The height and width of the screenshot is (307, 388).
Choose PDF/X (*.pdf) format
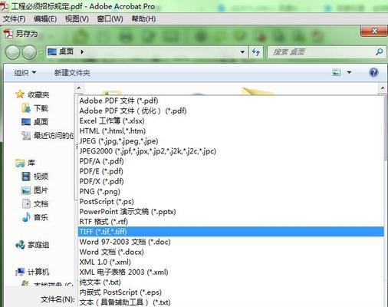[x=231, y=181]
